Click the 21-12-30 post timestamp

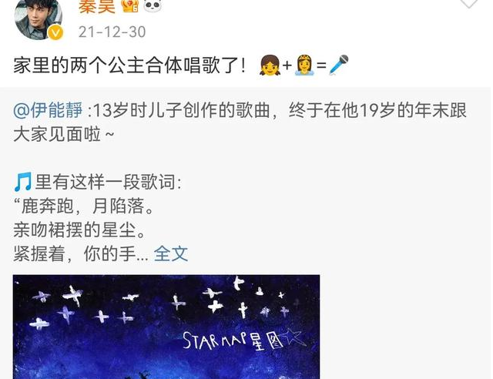[x=112, y=32]
